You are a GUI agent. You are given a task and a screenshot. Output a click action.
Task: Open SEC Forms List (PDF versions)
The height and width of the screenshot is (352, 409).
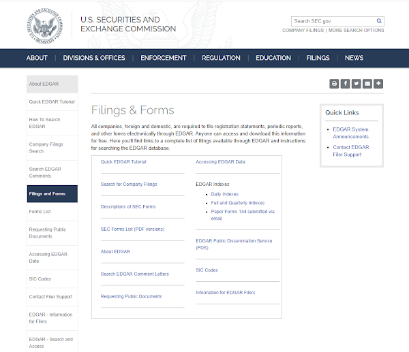(132, 229)
